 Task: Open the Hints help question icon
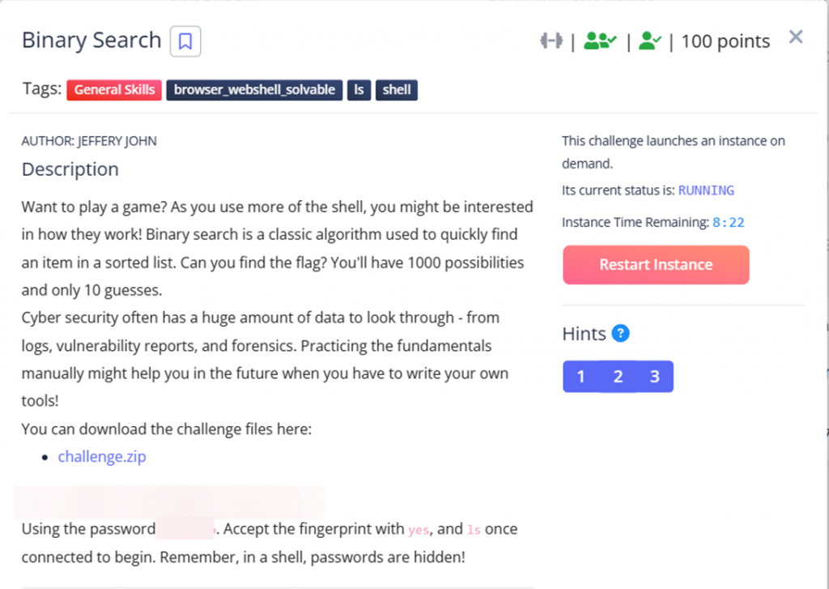click(621, 333)
